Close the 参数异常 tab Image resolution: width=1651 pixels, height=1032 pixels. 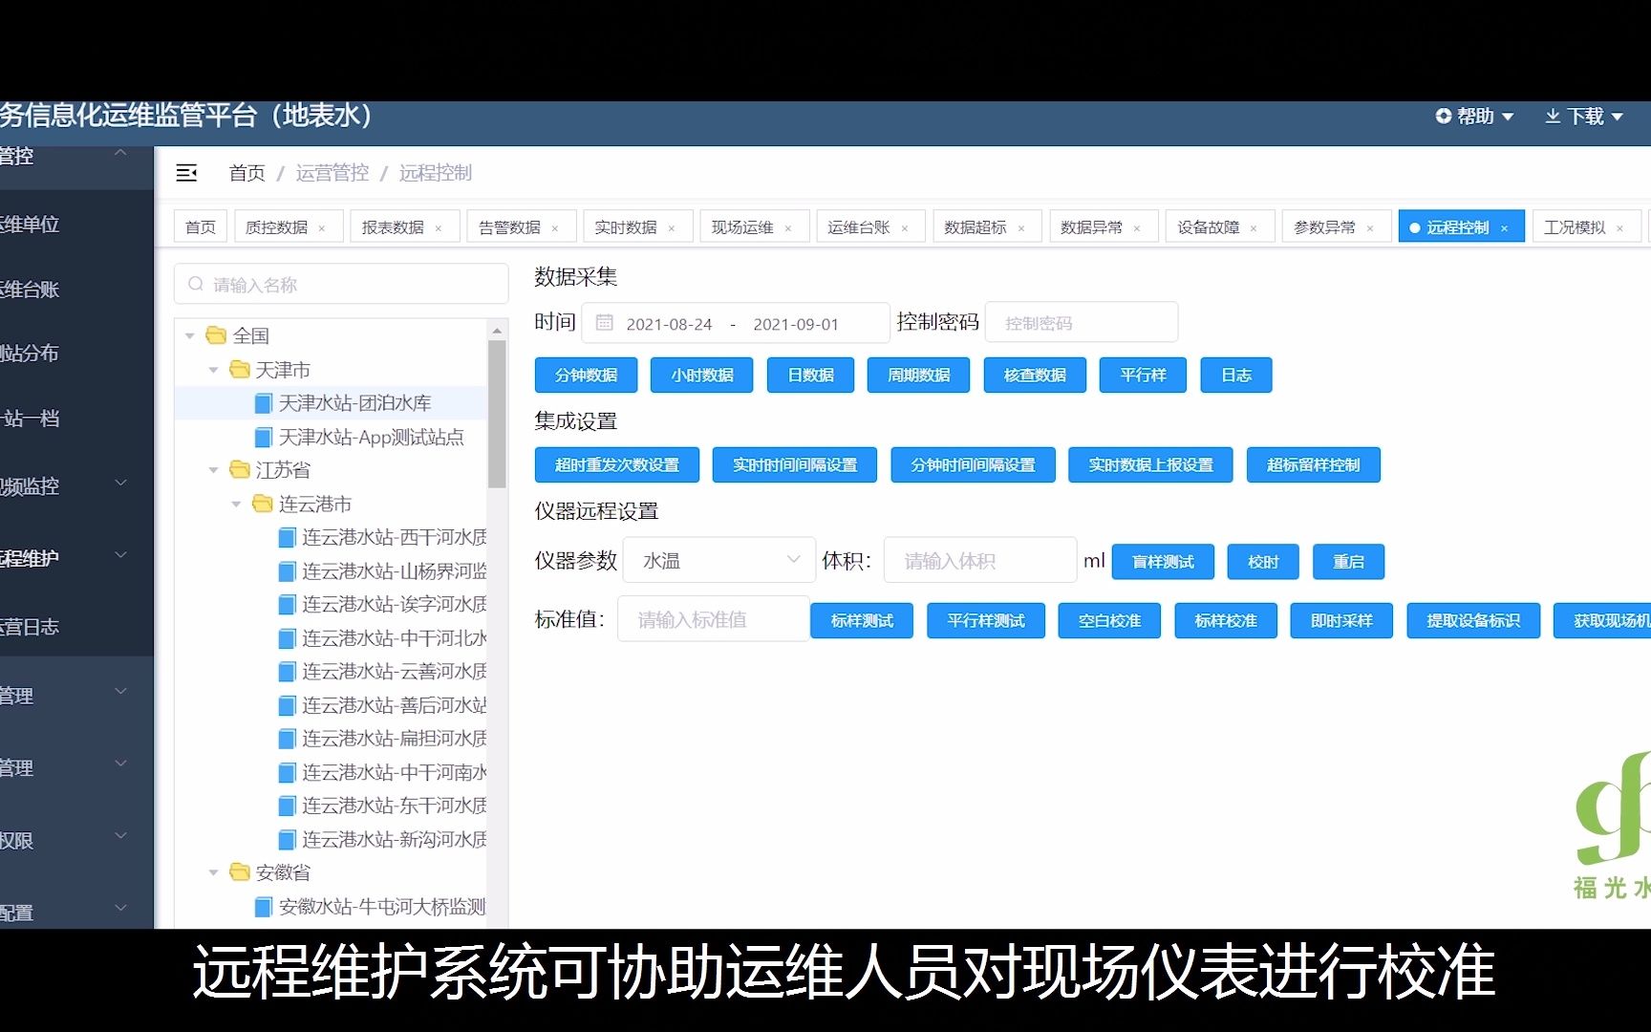(x=1370, y=228)
